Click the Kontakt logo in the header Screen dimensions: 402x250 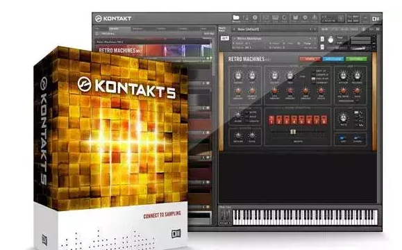[x=113, y=19]
